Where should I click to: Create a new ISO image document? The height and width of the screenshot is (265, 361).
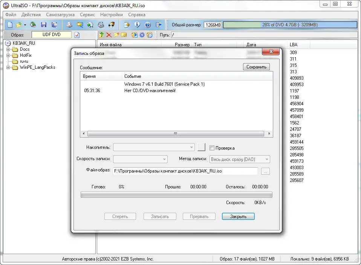pyautogui.click(x=10, y=25)
